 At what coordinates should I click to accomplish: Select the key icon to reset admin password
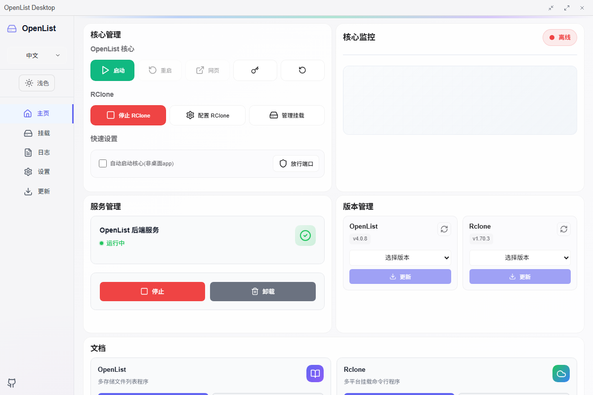click(255, 70)
